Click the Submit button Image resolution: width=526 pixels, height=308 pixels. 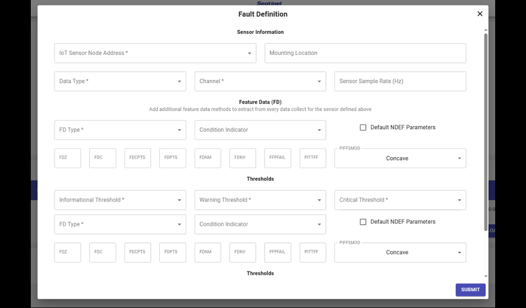470,290
